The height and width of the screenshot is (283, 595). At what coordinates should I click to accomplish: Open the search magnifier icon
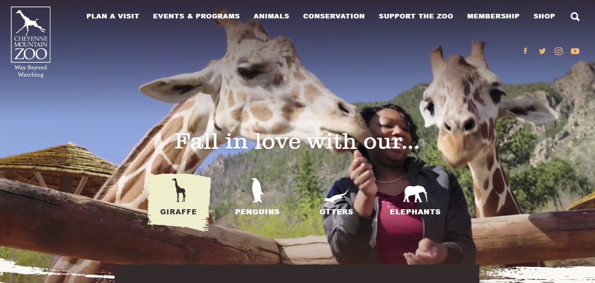tap(575, 17)
